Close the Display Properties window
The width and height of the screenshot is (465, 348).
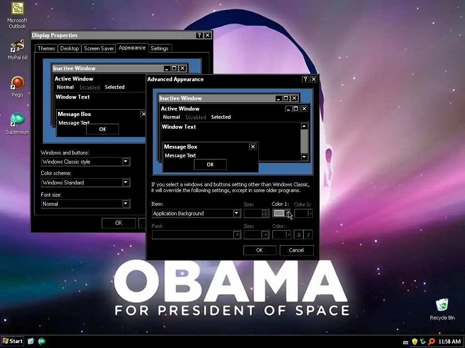[x=208, y=35]
